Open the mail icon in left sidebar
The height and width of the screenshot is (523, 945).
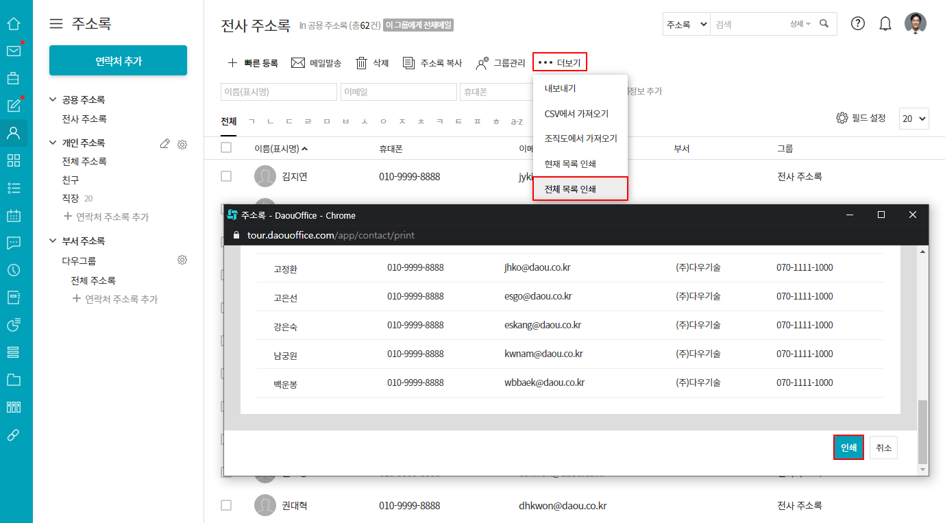click(13, 51)
